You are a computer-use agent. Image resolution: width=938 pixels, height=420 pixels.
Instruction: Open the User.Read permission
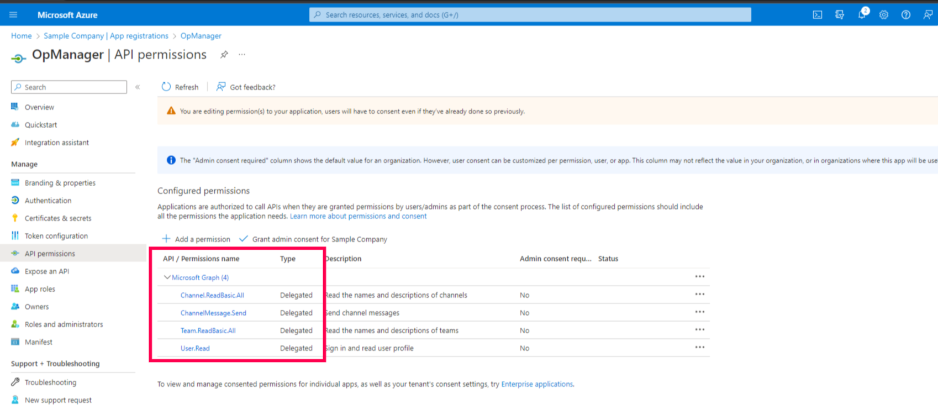(195, 348)
